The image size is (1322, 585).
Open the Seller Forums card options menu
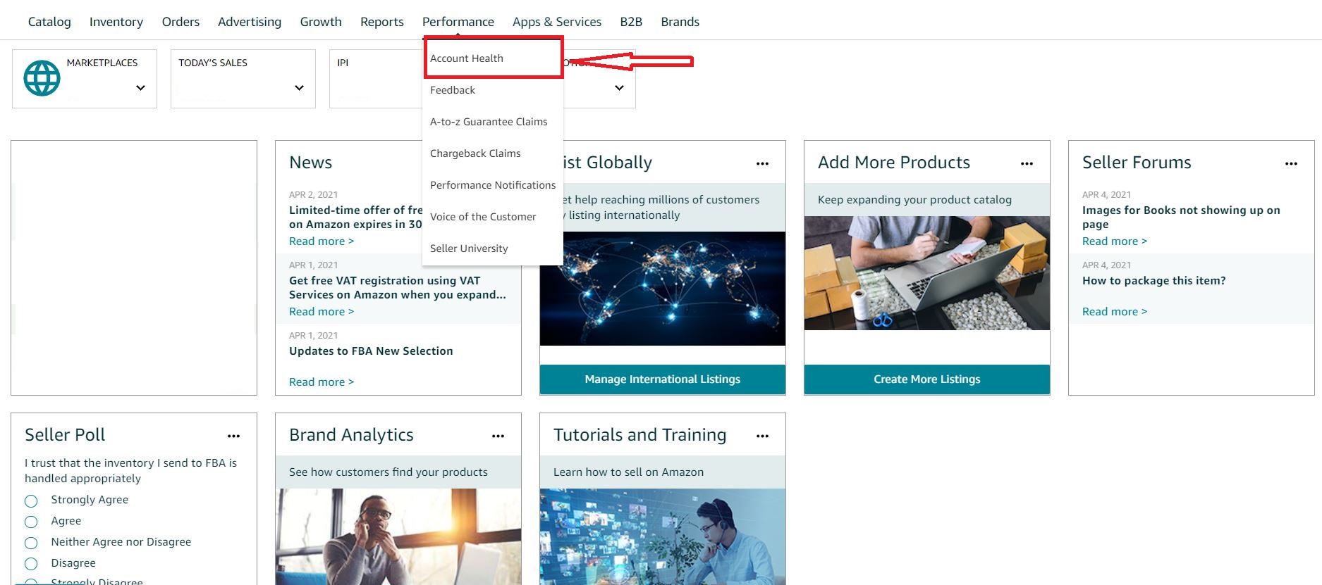click(x=1291, y=163)
